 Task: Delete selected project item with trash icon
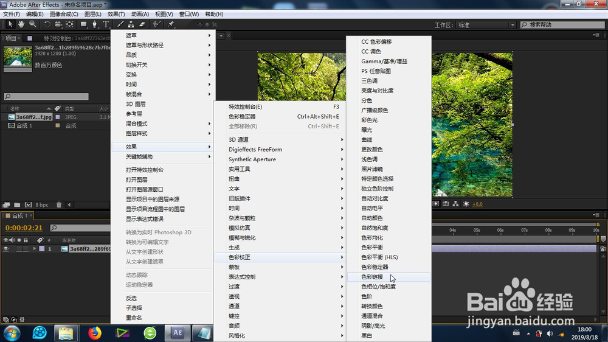click(59, 204)
